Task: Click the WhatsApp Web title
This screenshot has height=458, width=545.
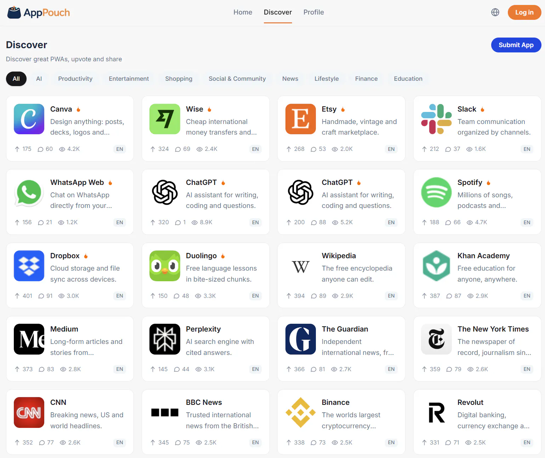Action: [77, 182]
